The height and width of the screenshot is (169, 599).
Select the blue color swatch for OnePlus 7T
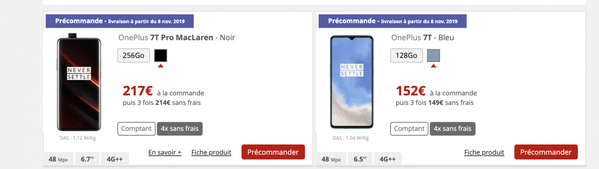(434, 56)
